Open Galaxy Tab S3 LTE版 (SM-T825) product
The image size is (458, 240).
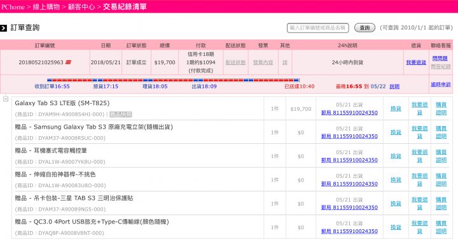[62, 103]
